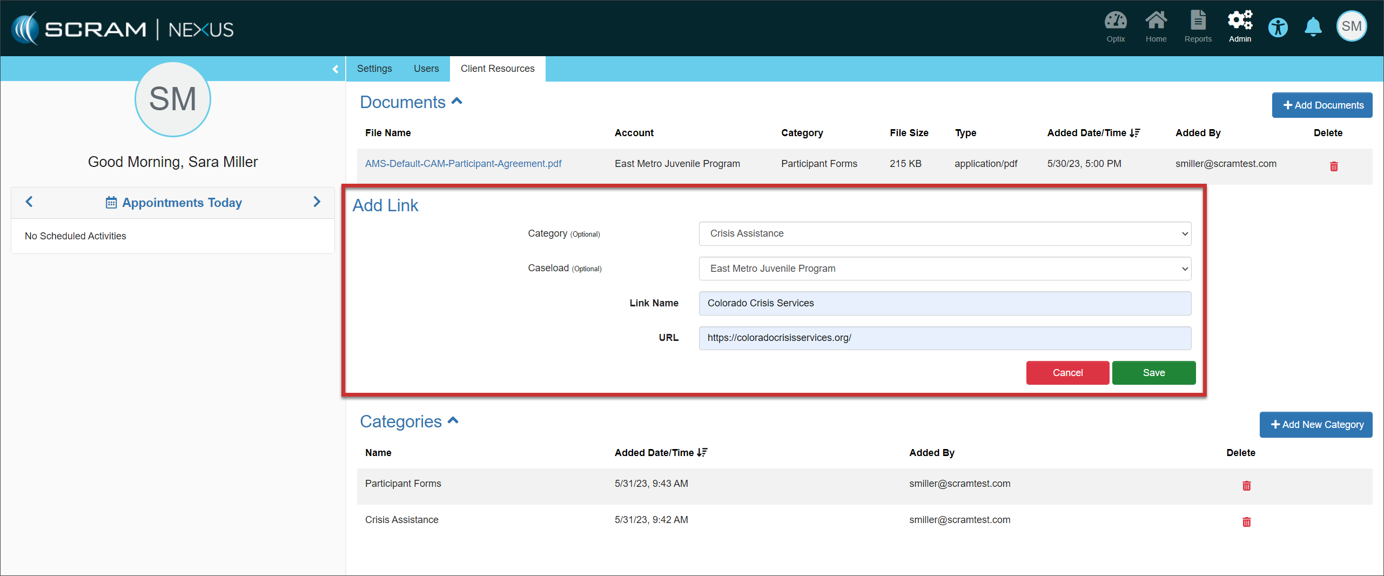The width and height of the screenshot is (1384, 576).
Task: Collapse the Categories section
Action: tap(453, 420)
